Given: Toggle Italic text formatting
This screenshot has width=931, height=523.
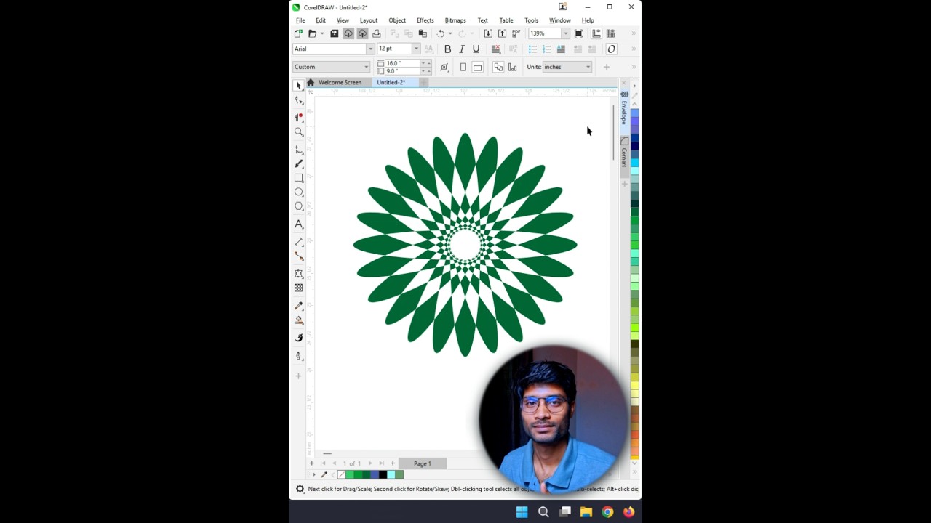Looking at the screenshot, I should 462,49.
